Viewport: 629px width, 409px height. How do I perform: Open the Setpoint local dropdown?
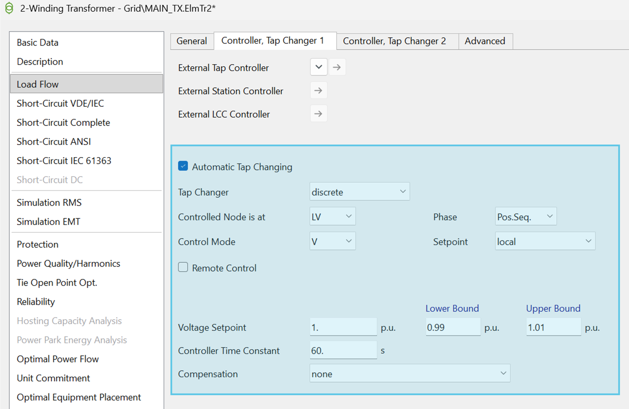pyautogui.click(x=545, y=241)
